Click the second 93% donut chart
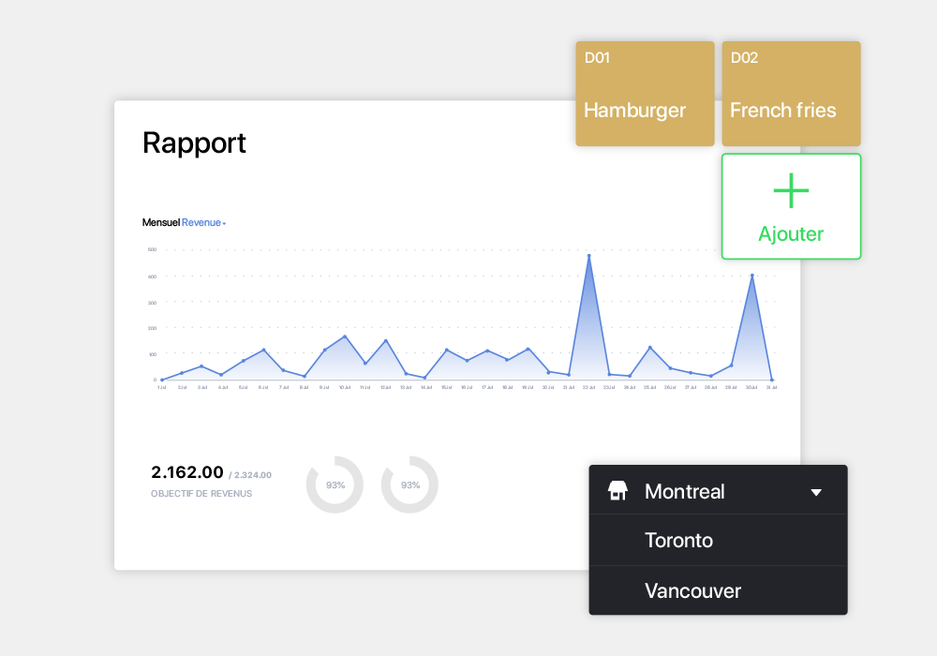 (x=409, y=485)
